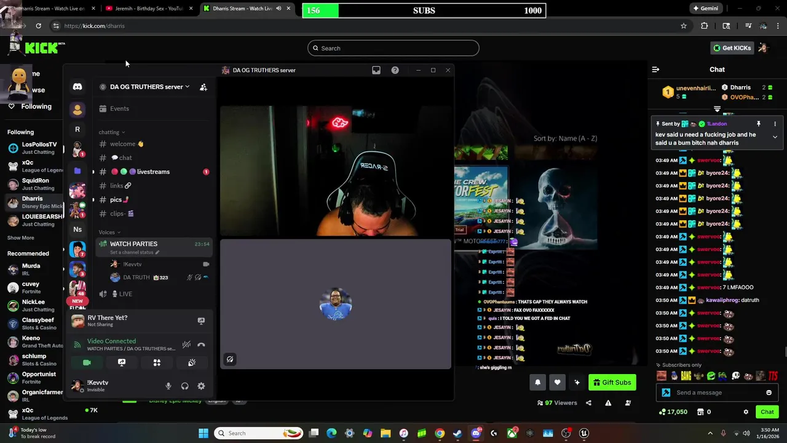Viewport: 787px width, 443px height.
Task: Select the LIVE voice channel
Action: [153, 294]
